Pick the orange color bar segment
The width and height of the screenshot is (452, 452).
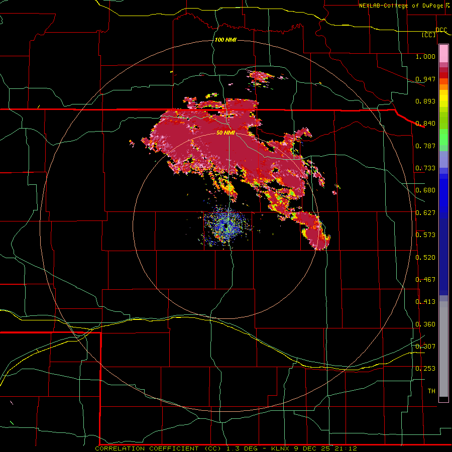pyautogui.click(x=443, y=87)
